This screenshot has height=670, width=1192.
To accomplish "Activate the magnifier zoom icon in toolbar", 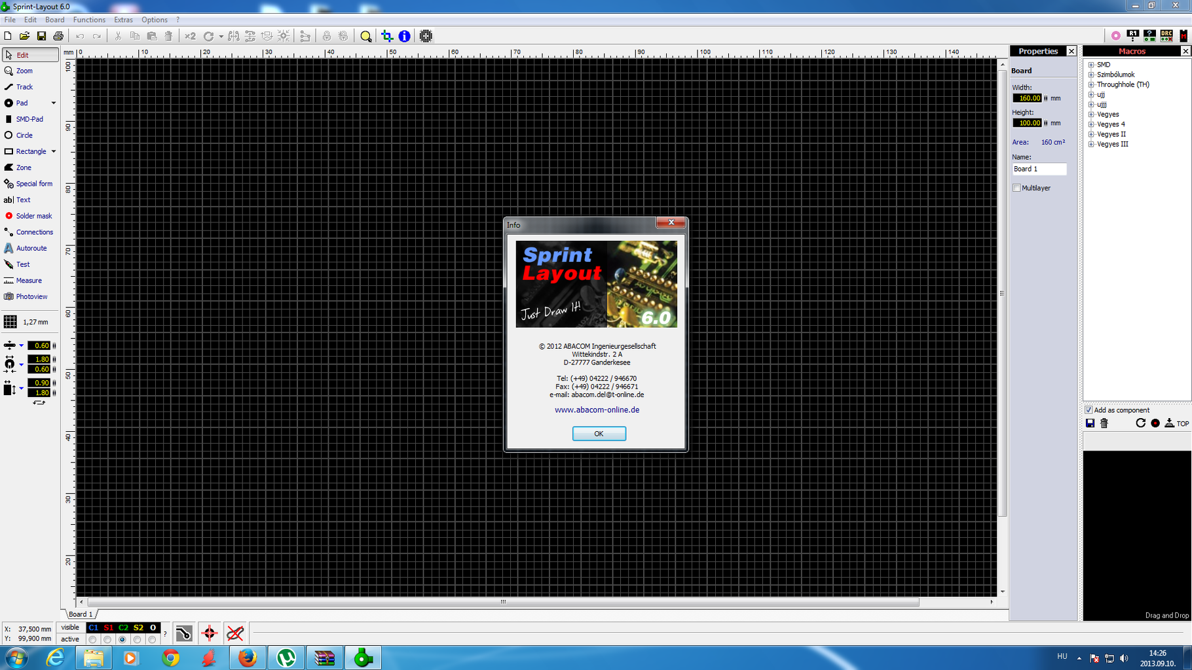I will click(x=366, y=36).
